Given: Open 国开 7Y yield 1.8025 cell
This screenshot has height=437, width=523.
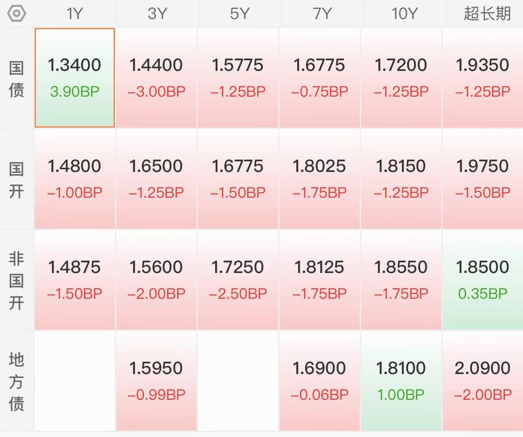Looking at the screenshot, I should (319, 179).
